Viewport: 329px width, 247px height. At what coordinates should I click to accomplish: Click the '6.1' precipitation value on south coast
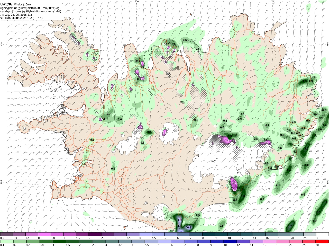(x=180, y=220)
